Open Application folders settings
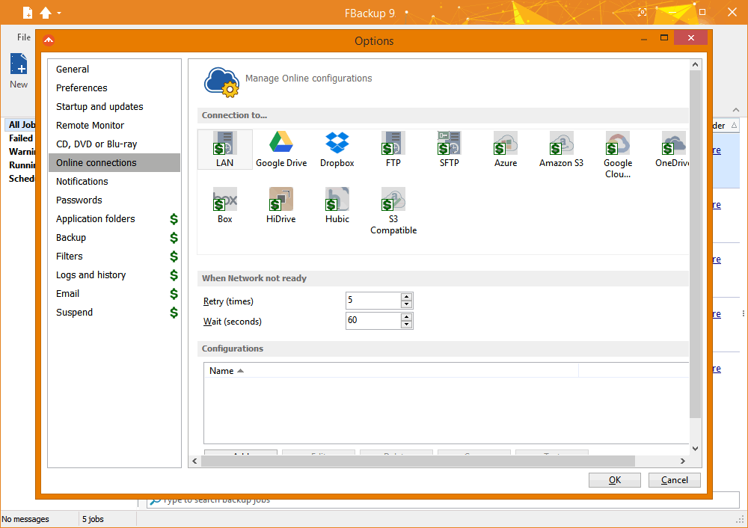748x528 pixels. [x=114, y=218]
